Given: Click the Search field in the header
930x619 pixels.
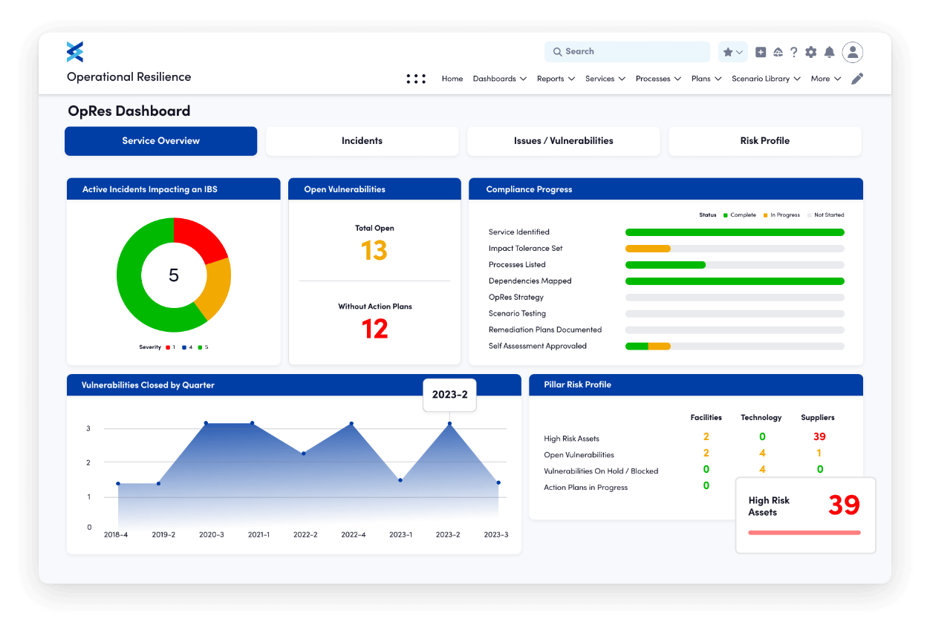Looking at the screenshot, I should pos(626,51).
